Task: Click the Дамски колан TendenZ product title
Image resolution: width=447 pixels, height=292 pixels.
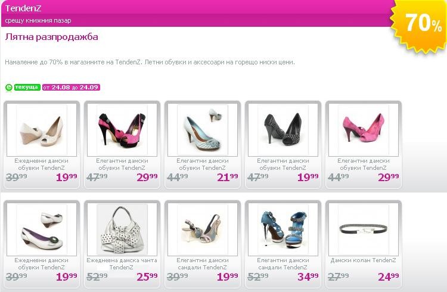Action: 363,260
